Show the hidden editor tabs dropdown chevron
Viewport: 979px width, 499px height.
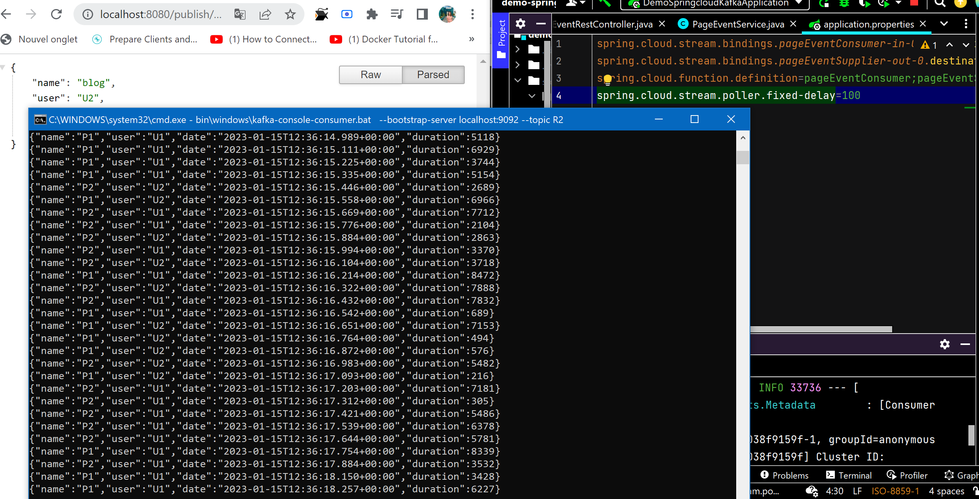(944, 24)
